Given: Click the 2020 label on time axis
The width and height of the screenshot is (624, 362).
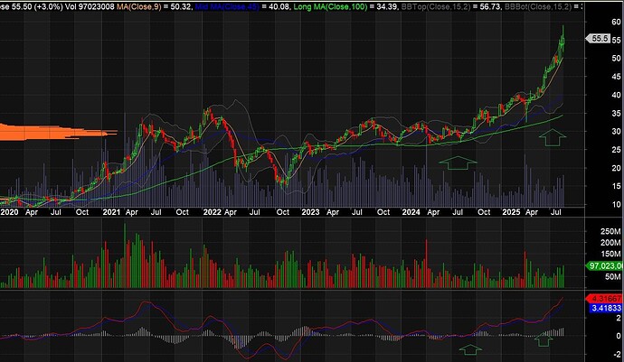Looking at the screenshot, I should coord(9,212).
